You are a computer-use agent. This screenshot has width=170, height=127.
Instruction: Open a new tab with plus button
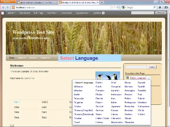point(102,2)
